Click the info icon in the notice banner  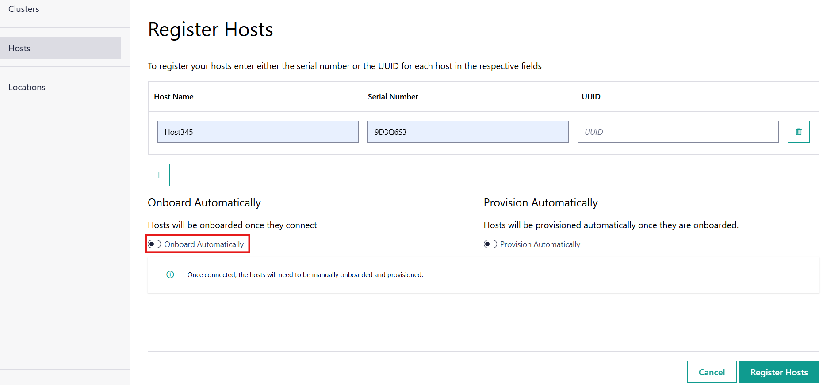point(170,274)
